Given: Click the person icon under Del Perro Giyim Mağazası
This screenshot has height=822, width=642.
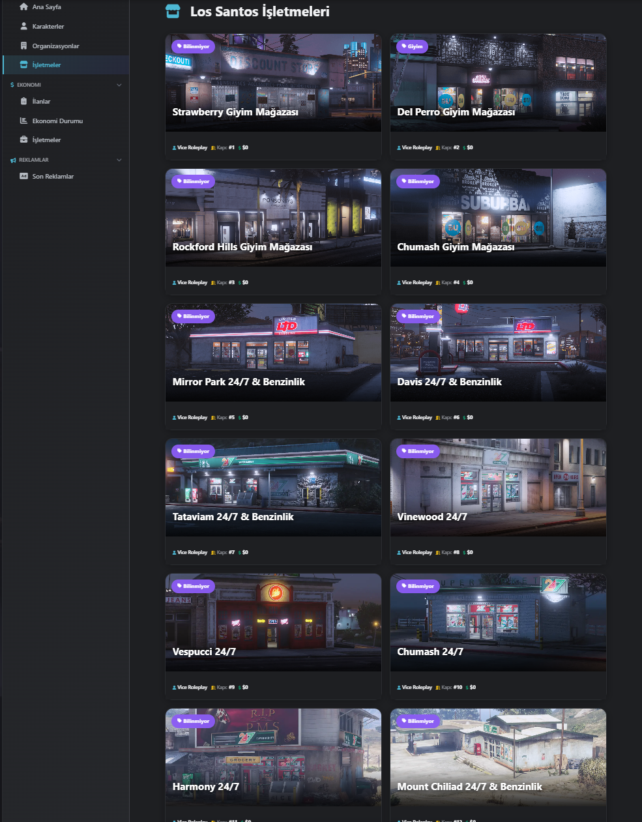Looking at the screenshot, I should pyautogui.click(x=399, y=148).
